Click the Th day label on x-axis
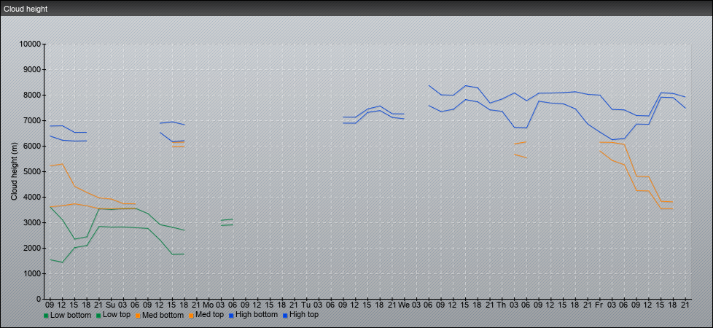Image resolution: width=713 pixels, height=328 pixels. [502, 305]
